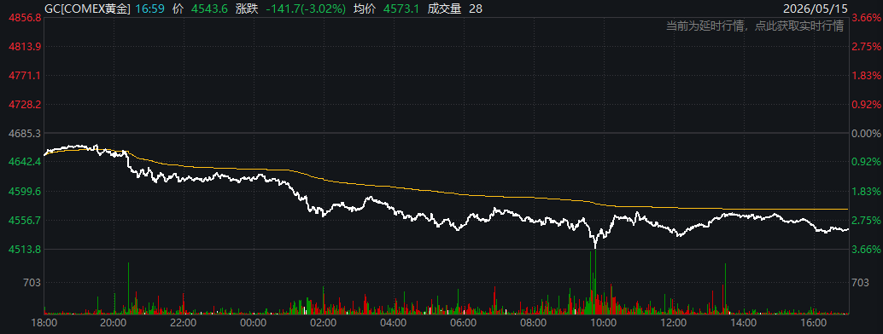Select the latest price value 4543.6
883x334 pixels.
(209, 9)
